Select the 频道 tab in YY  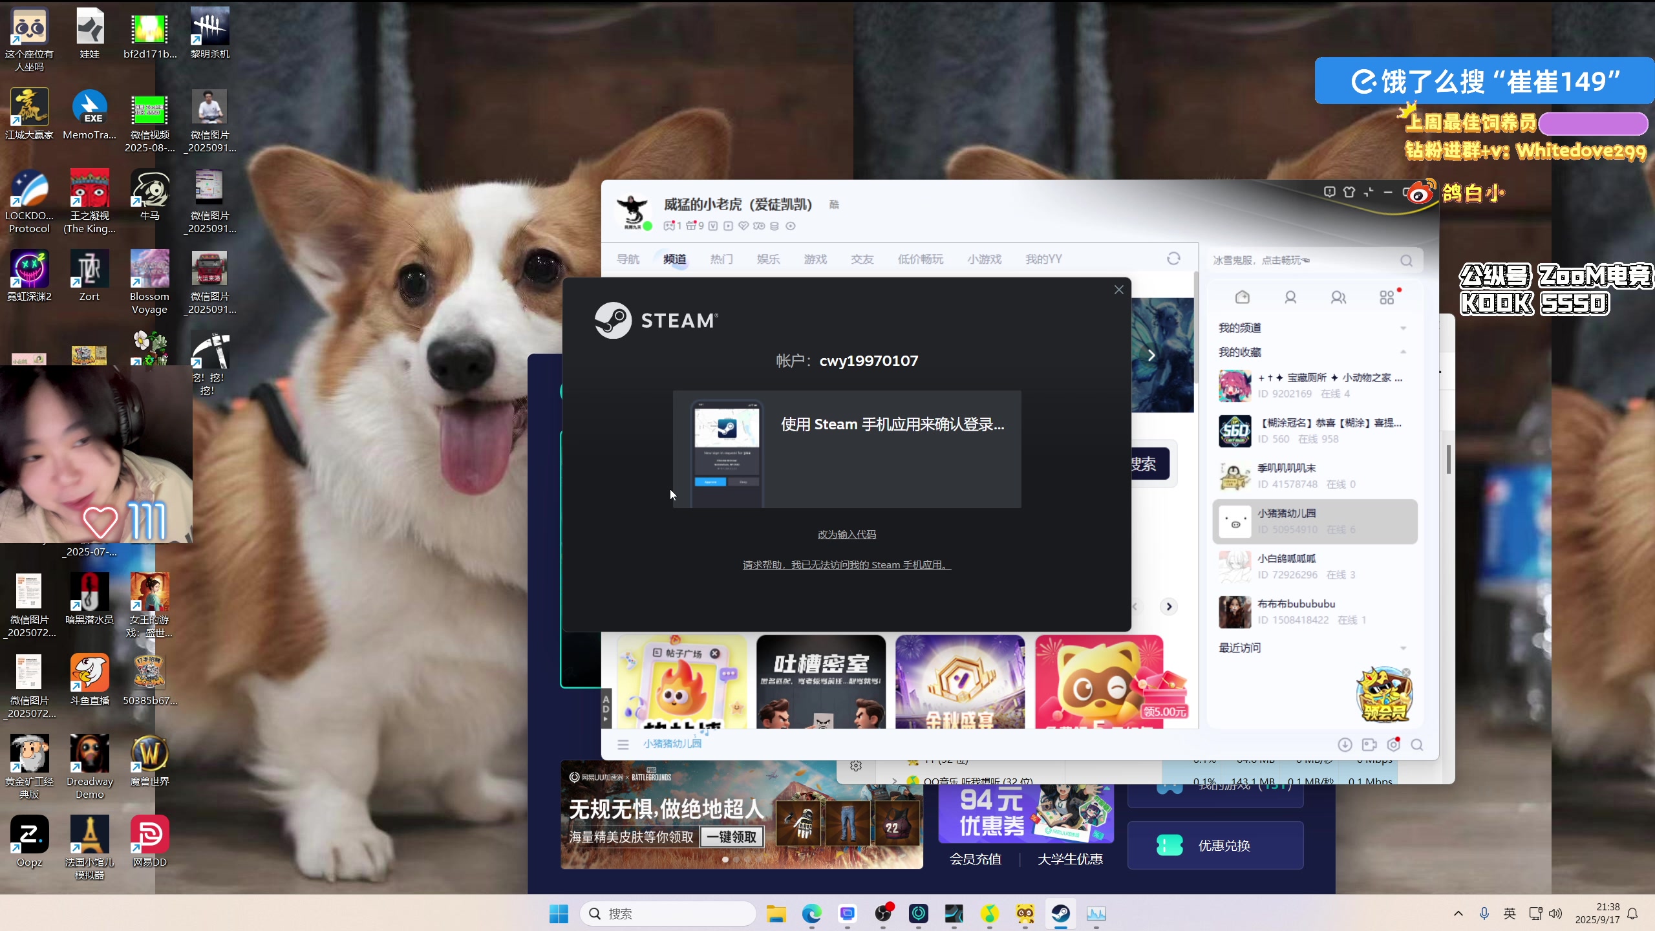click(674, 259)
